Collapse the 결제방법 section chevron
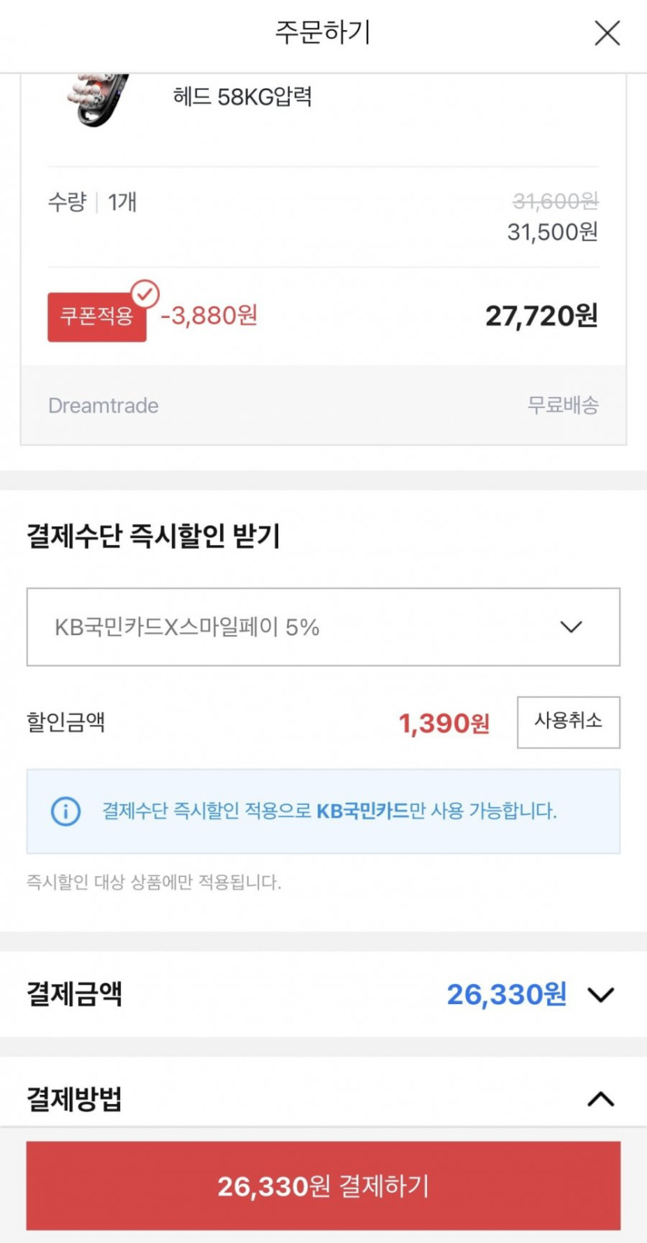The height and width of the screenshot is (1243, 647). [x=601, y=1099]
